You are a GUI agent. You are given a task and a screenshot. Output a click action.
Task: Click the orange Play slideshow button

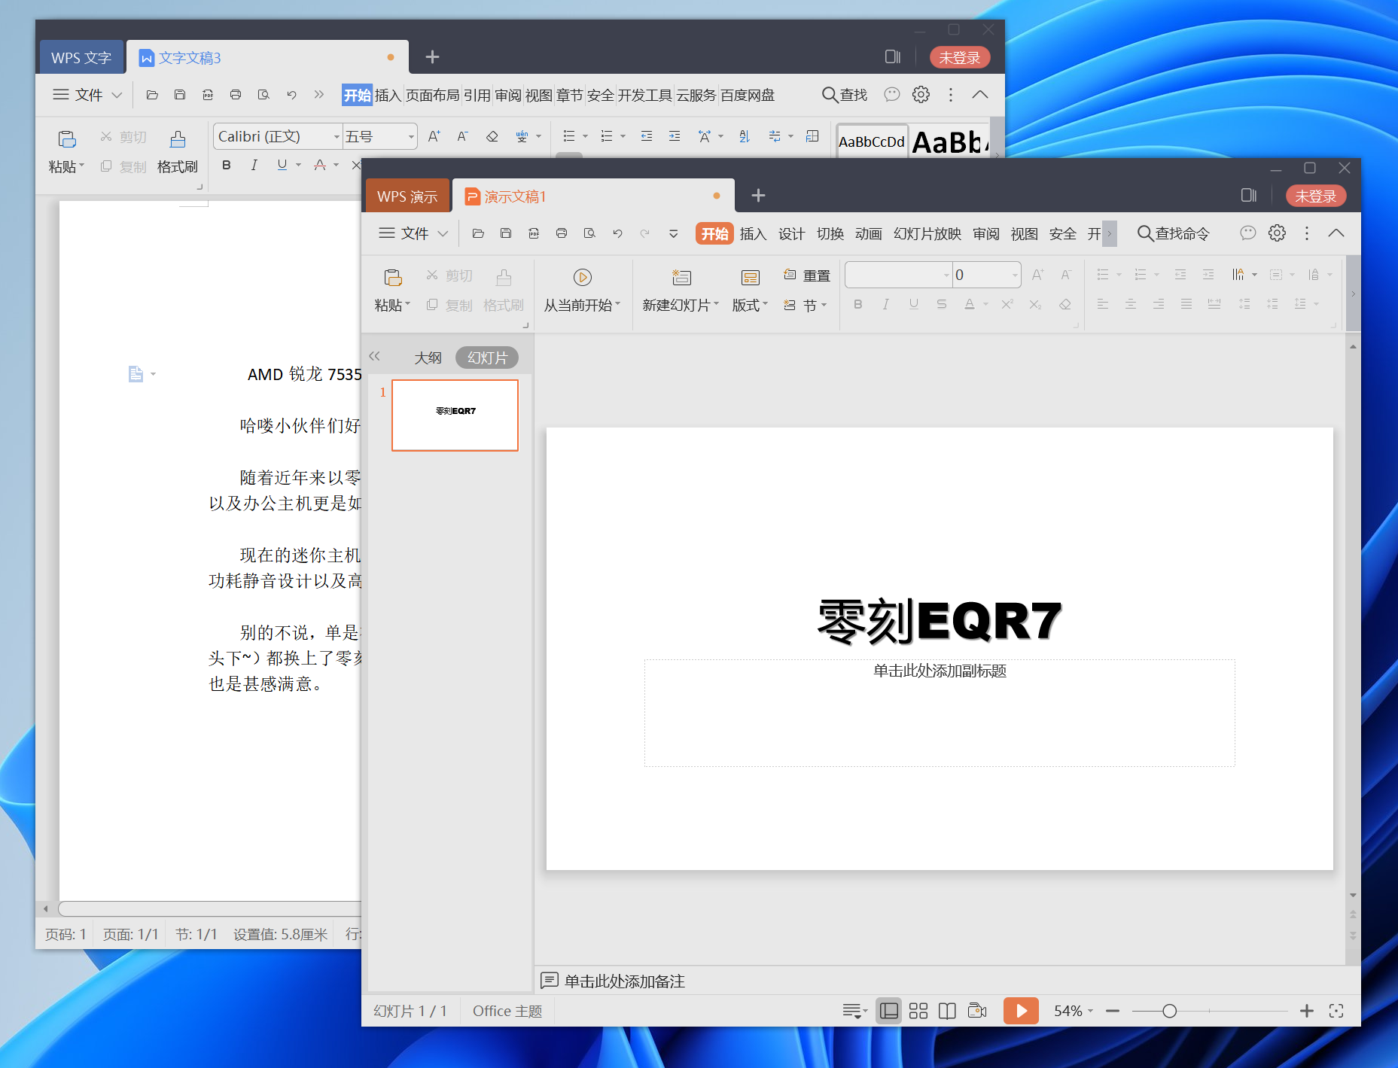(1021, 1011)
